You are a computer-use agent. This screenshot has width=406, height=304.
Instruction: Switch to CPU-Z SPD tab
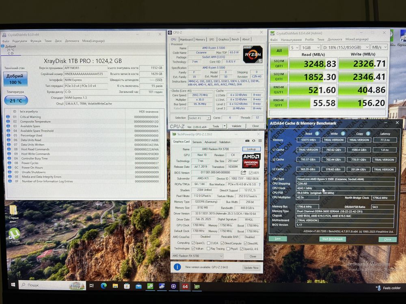[x=212, y=40]
